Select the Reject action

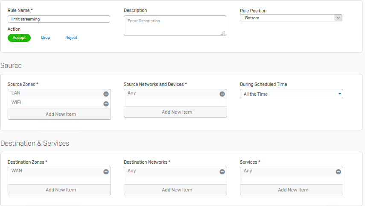(x=71, y=38)
